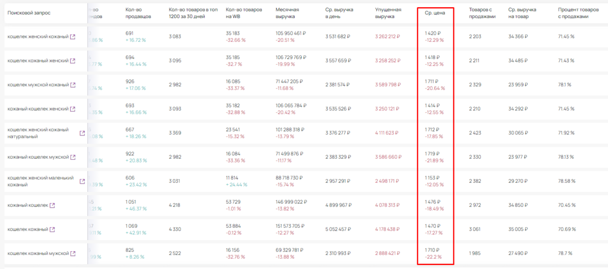Click top-1200 goods count 4 330
The image size is (608, 269).
pos(175,229)
